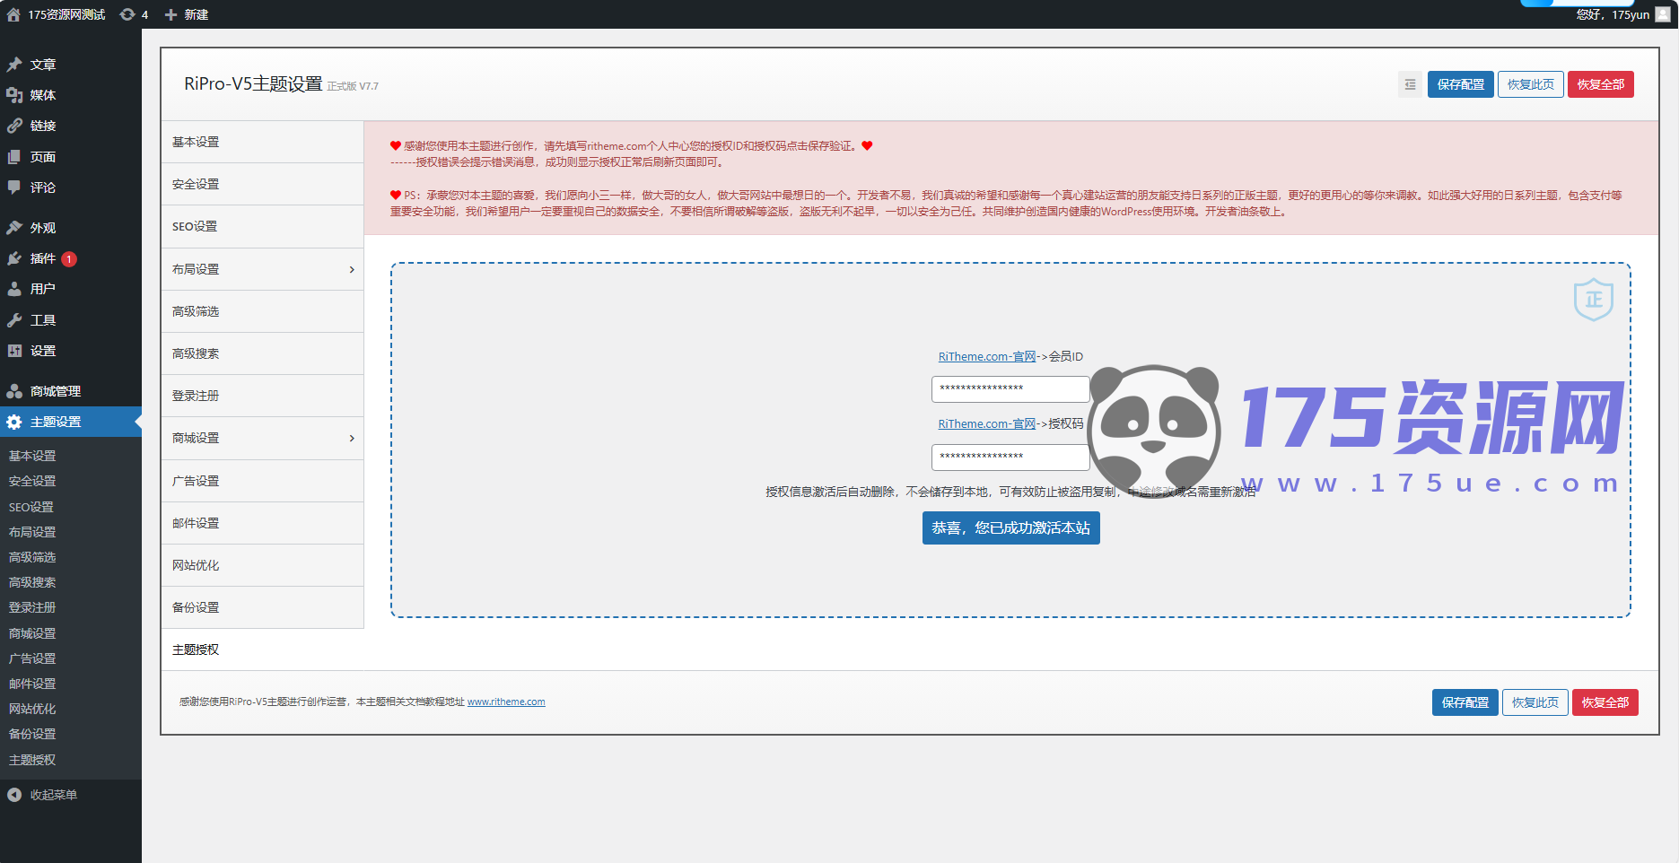
Task: Click the top red 恢复全部 button
Action: point(1601,84)
